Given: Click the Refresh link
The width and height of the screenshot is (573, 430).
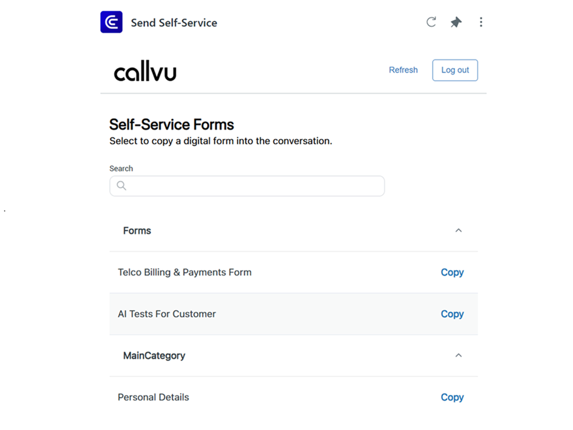Looking at the screenshot, I should (x=403, y=70).
